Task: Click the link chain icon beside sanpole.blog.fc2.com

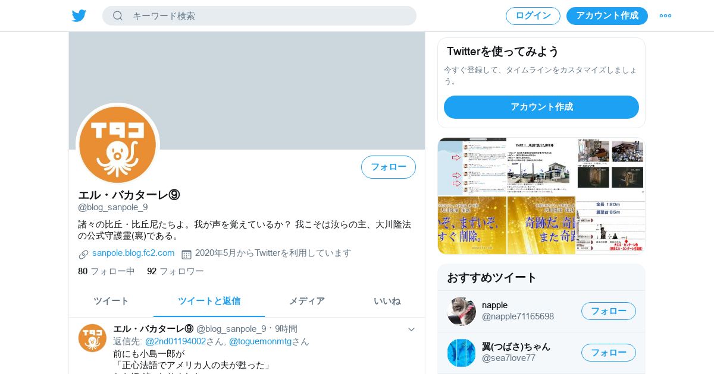Action: 83,254
